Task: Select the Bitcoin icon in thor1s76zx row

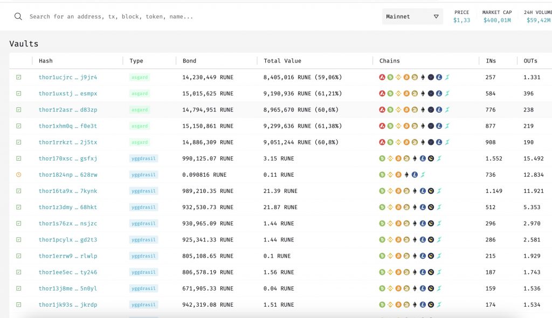Action: (x=398, y=223)
